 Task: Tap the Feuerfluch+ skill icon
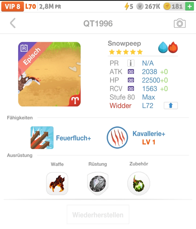[x=42, y=138]
